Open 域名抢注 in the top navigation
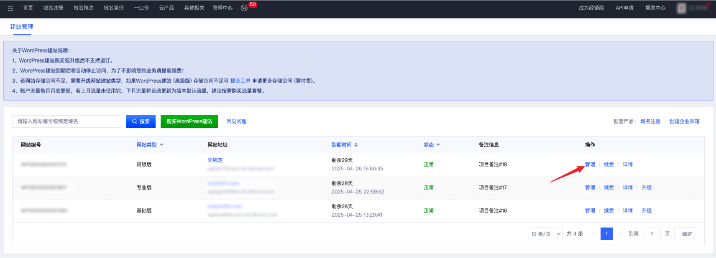 83,8
